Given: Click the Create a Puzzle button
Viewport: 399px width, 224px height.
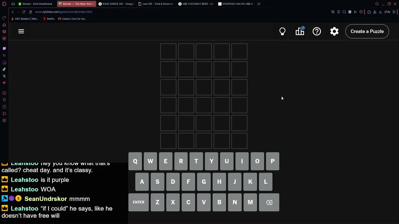Looking at the screenshot, I should coord(367,31).
